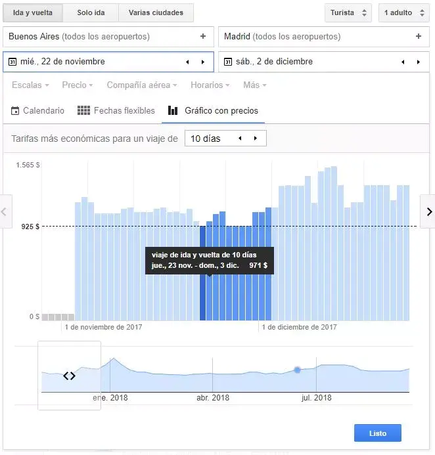Viewport: 435px width, 455px height.
Task: Add another origin airport with plus icon
Action: 203,36
